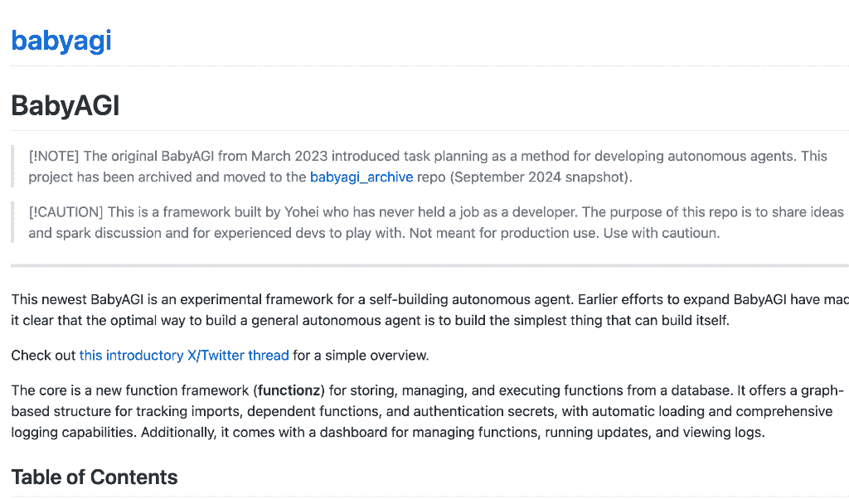Image resolution: width=849 pixels, height=499 pixels.
Task: Click the gray bar beside the NOTE blockquote
Action: [x=12, y=166]
